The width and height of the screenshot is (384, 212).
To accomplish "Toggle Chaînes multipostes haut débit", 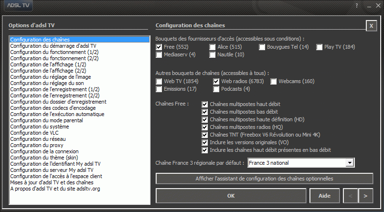I will click(x=205, y=104).
